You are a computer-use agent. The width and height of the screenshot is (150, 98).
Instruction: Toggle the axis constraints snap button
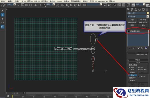pyautogui.click(x=2, y=27)
